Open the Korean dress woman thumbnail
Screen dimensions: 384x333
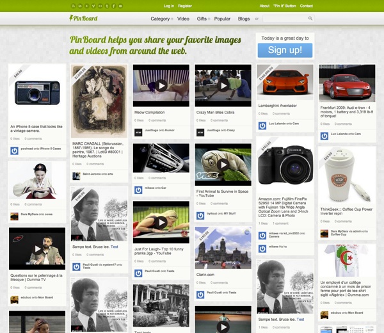37,181
